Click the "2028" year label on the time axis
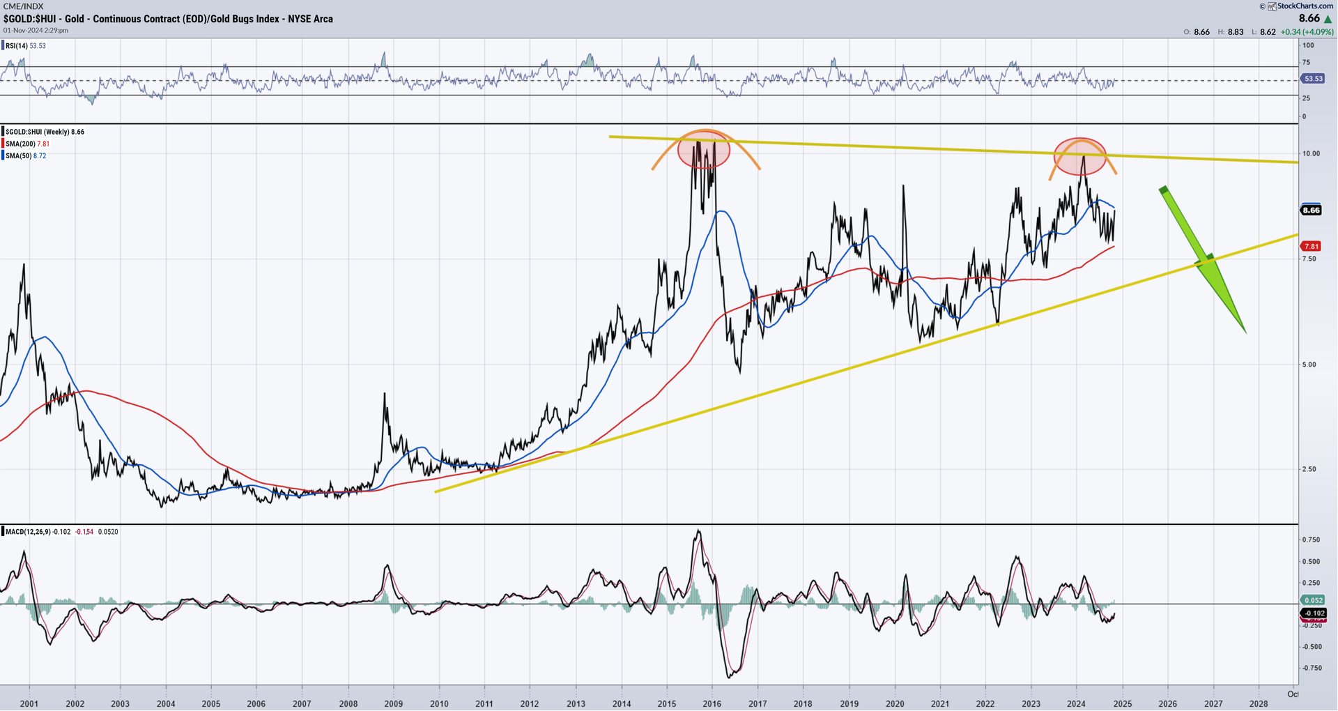Viewport: 1338px width, 711px height. 1259,704
